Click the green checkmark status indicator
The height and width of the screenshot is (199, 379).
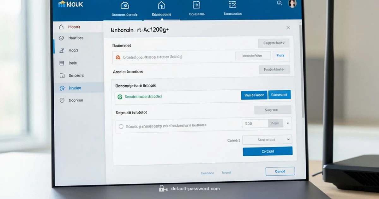click(120, 97)
